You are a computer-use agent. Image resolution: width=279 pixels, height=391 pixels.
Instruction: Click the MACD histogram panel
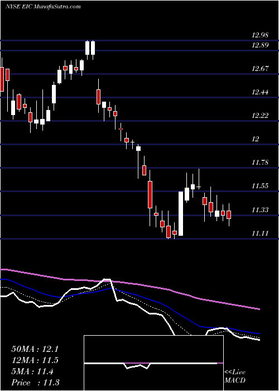(153, 363)
